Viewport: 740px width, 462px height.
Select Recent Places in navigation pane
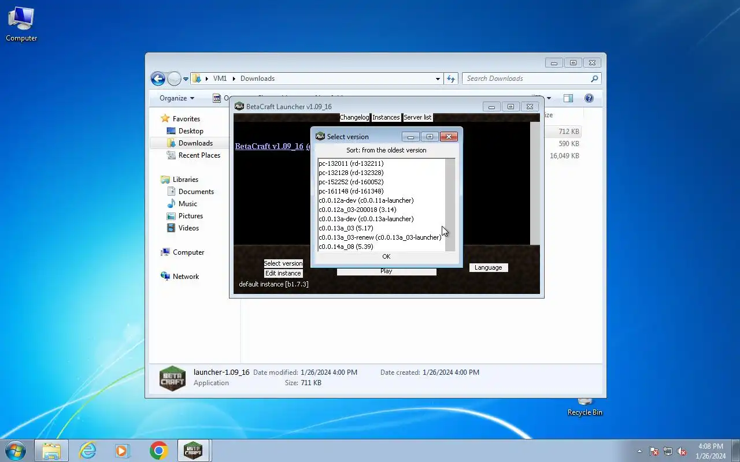click(199, 155)
